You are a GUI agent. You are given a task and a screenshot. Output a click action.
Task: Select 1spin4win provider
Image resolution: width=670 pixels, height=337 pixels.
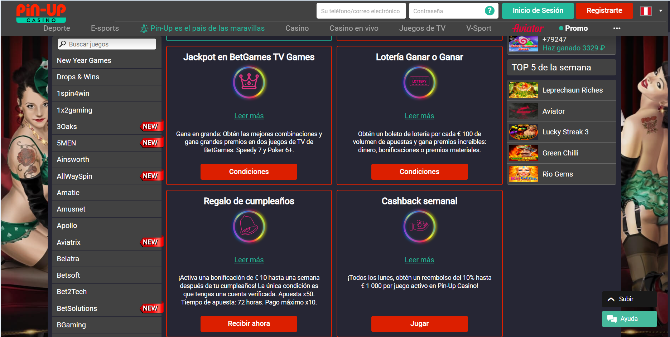[107, 93]
